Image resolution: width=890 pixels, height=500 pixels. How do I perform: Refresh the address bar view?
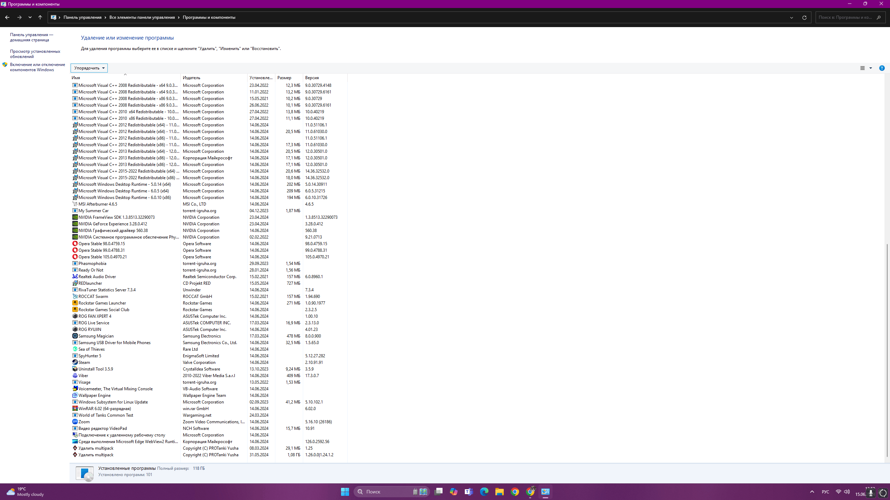pyautogui.click(x=804, y=17)
